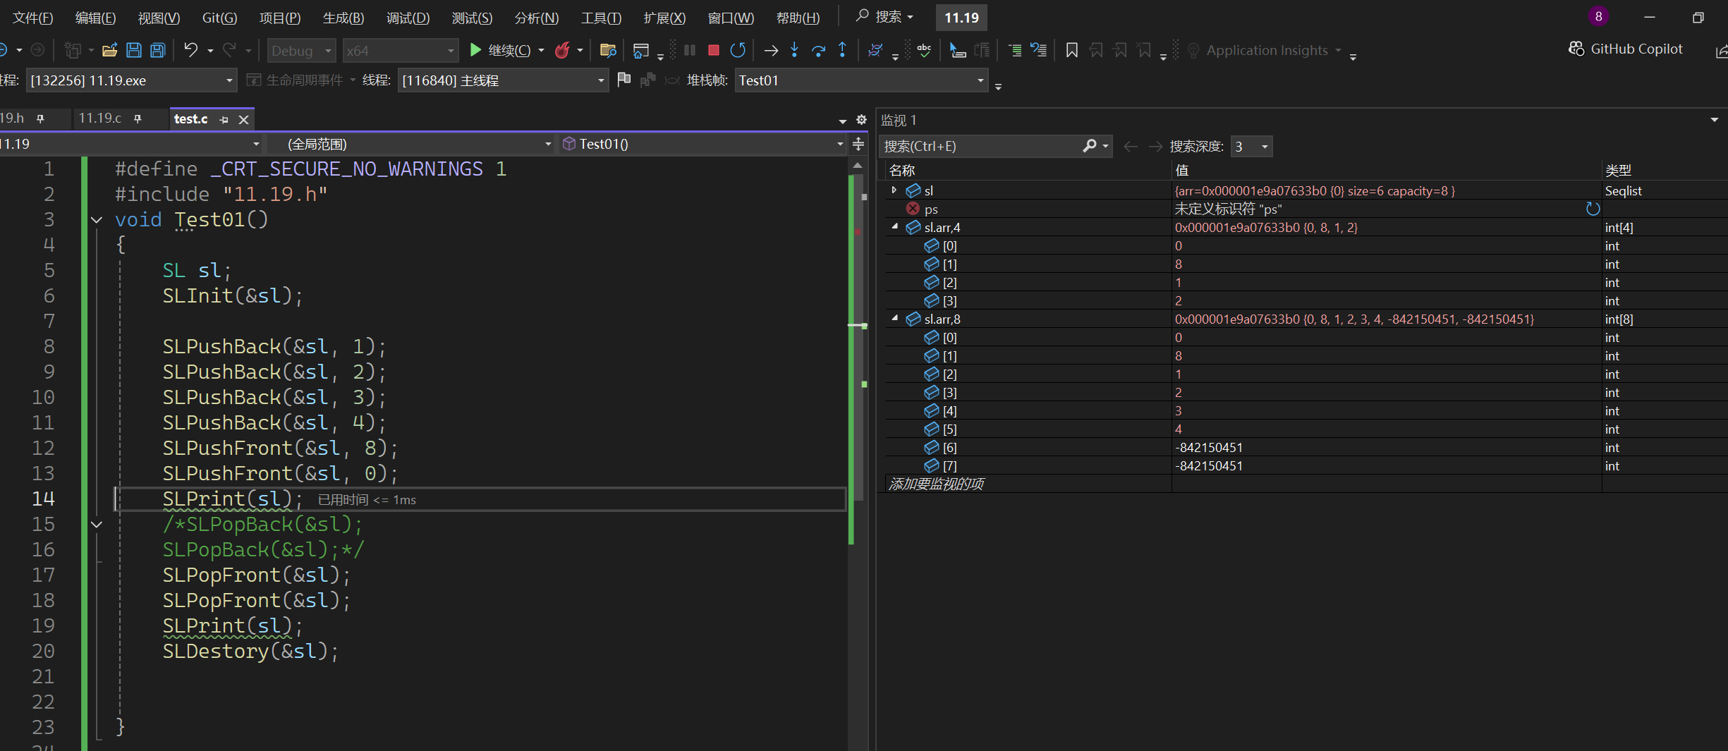The height and width of the screenshot is (751, 1728).
Task: Click the IntelliCode icon in the toolbar
Action: 875,50
